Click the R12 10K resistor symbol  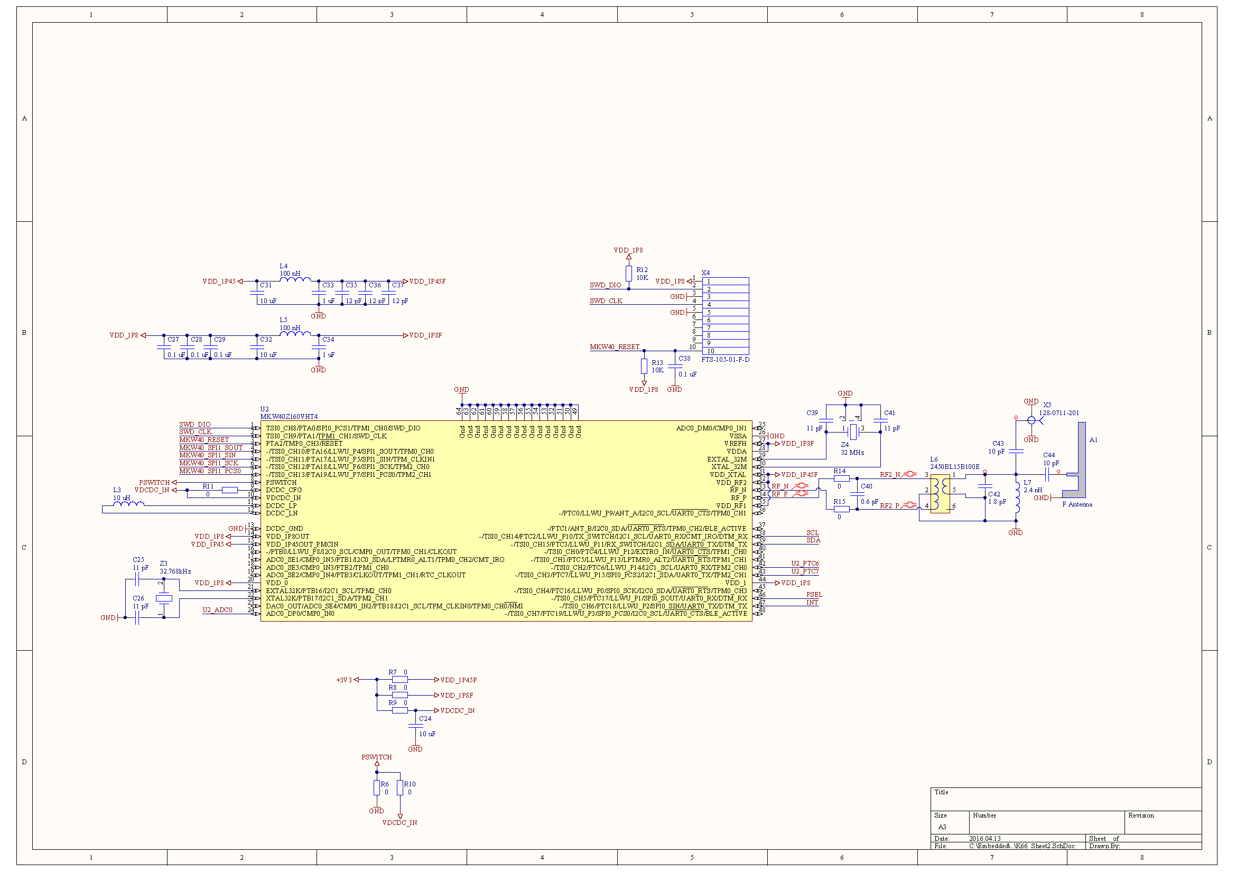[x=628, y=273]
